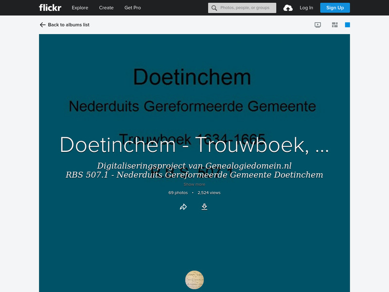Open the Create menu
This screenshot has width=389, height=292.
tap(106, 8)
